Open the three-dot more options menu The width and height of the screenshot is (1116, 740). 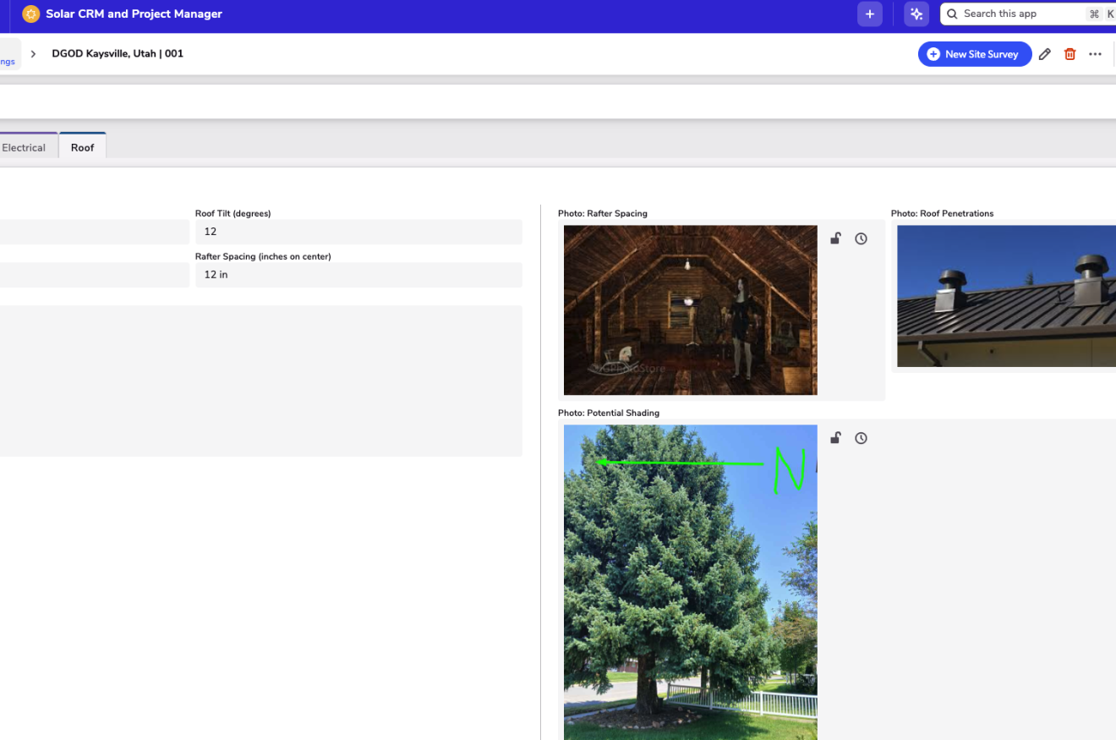coord(1095,54)
